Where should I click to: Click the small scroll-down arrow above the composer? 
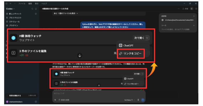click(99, 85)
